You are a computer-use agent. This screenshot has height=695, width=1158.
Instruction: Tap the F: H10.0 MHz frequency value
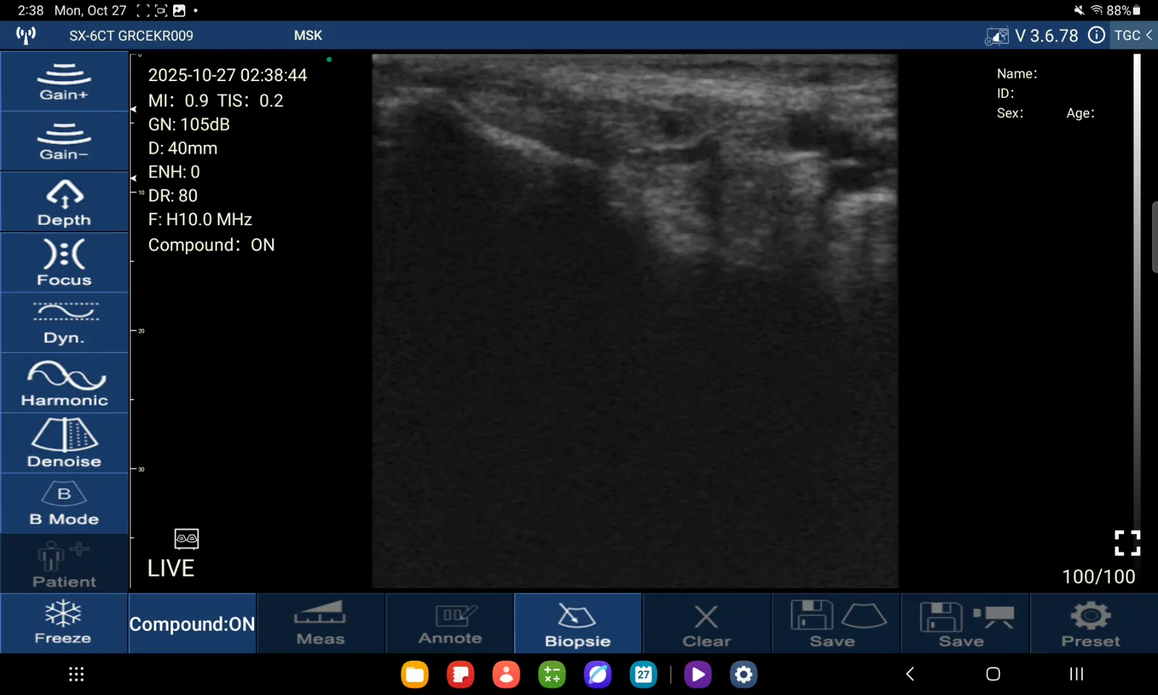click(x=200, y=219)
